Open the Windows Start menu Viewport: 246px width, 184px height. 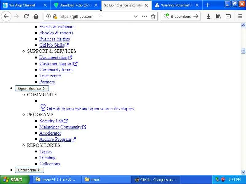pyautogui.click(x=14, y=179)
